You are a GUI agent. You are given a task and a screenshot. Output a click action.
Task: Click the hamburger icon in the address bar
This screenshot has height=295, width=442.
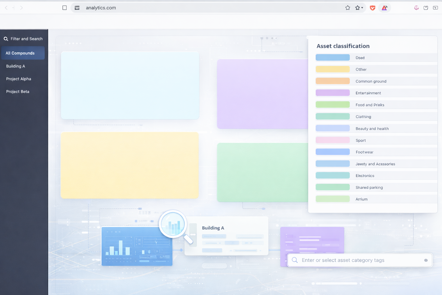click(77, 8)
